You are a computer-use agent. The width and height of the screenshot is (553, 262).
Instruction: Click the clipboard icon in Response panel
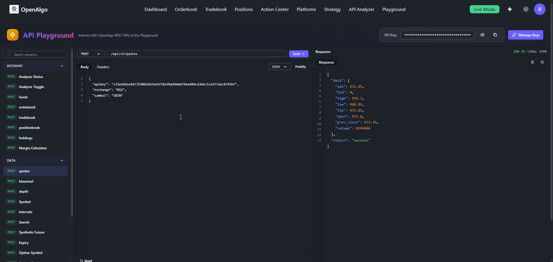(532, 62)
